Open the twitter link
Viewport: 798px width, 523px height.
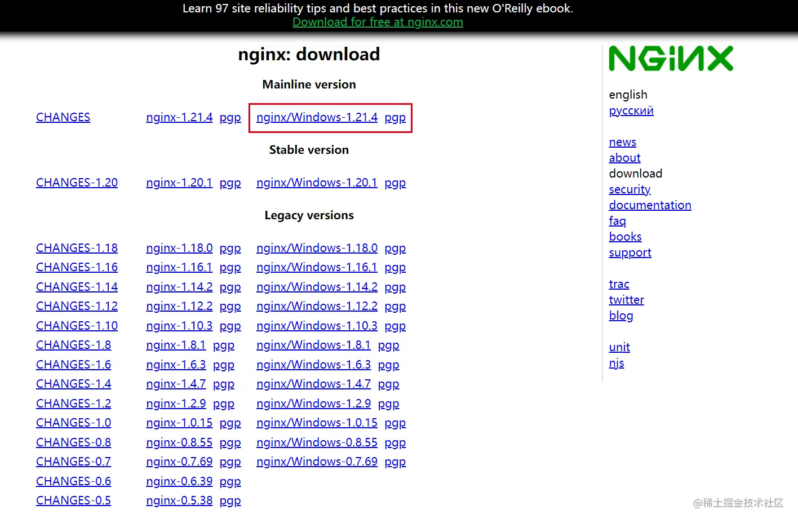point(626,300)
